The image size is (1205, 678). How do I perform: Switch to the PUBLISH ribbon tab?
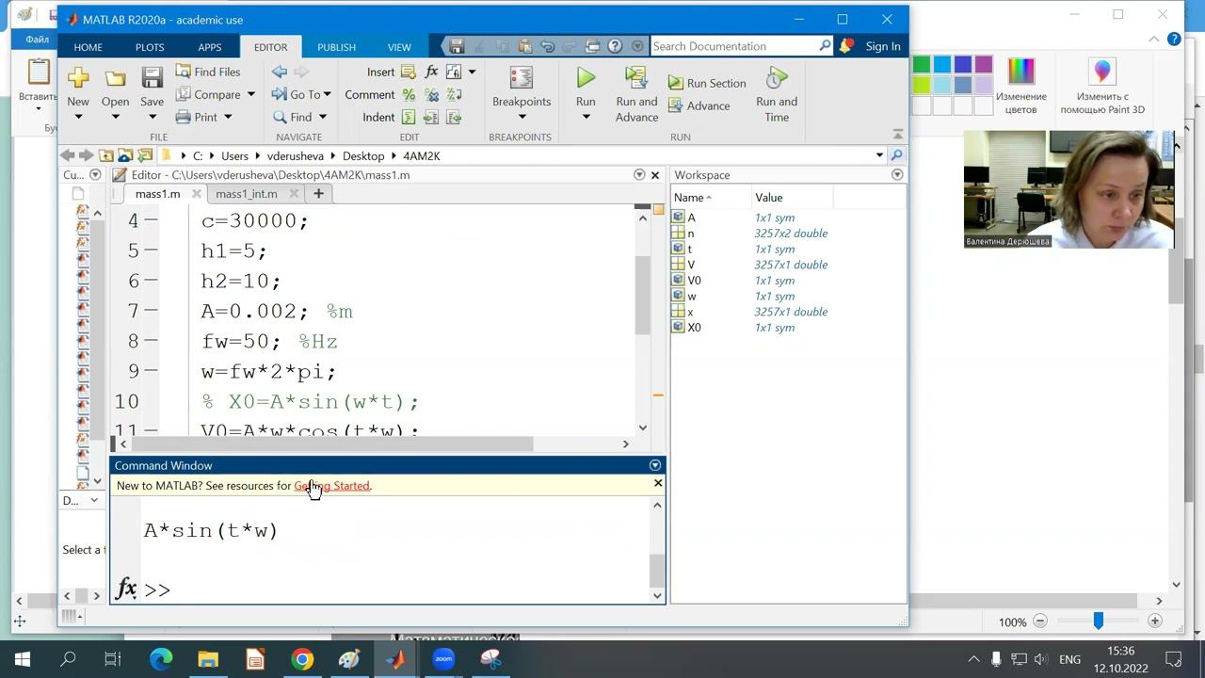coord(336,47)
